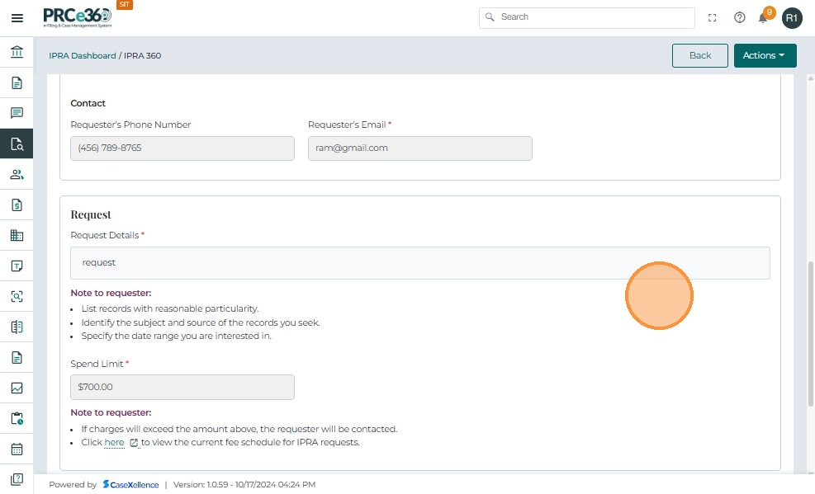The width and height of the screenshot is (815, 494).
Task: Open the chat messages sidebar icon
Action: coord(17,113)
